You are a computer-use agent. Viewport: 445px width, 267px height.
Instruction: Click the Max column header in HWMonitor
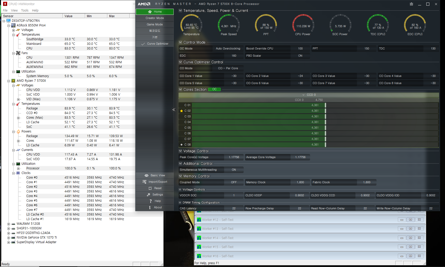[118, 16]
